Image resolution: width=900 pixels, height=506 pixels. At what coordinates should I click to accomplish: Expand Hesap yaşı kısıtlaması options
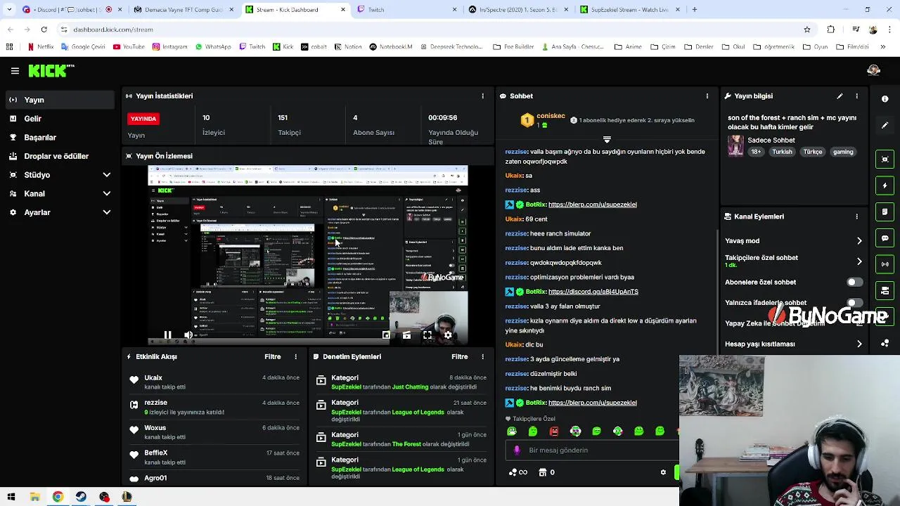click(x=859, y=344)
